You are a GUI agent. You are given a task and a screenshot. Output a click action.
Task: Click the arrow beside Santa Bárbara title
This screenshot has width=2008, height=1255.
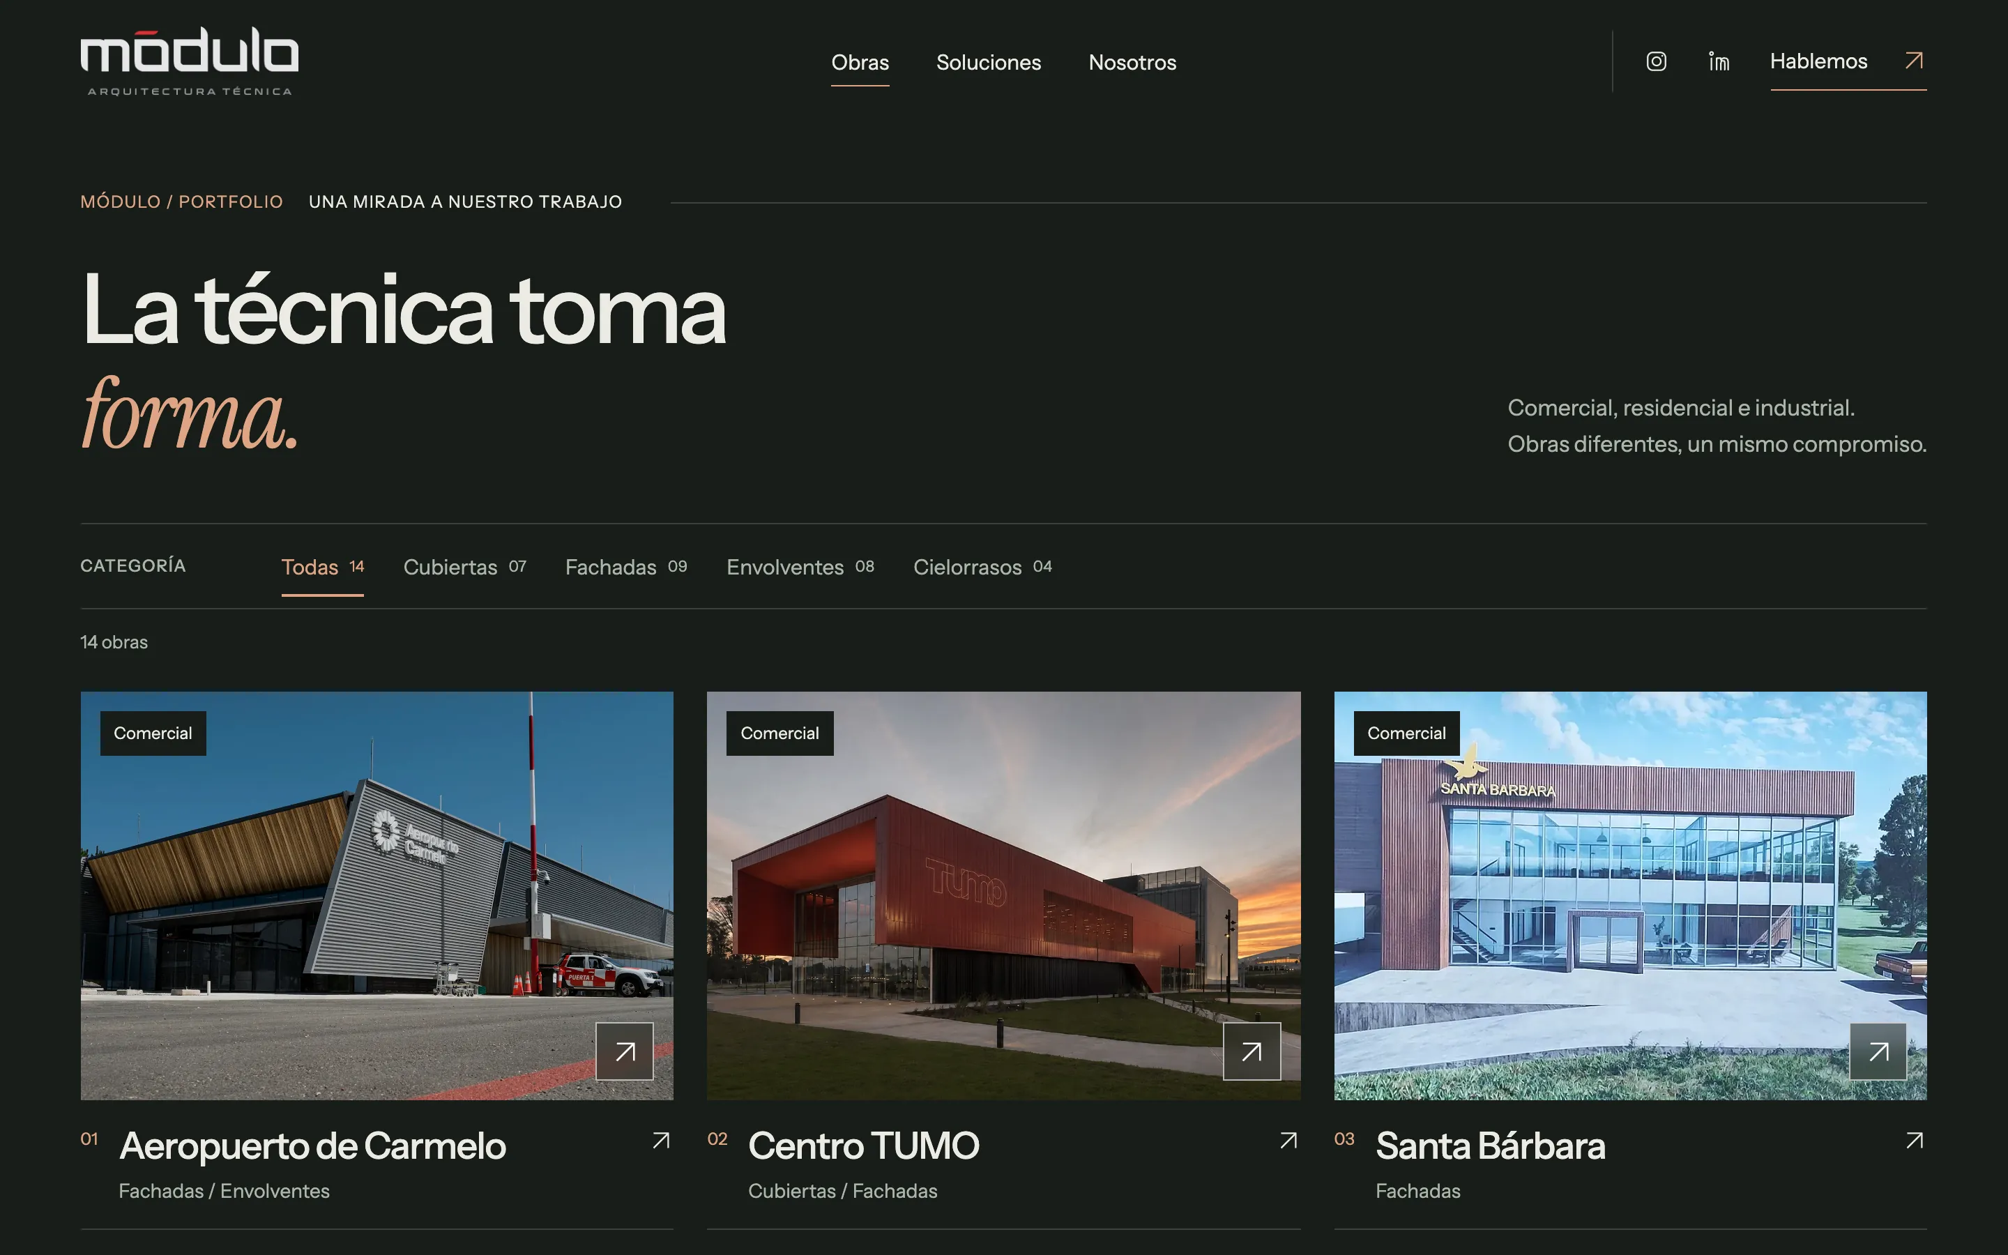click(x=1915, y=1141)
